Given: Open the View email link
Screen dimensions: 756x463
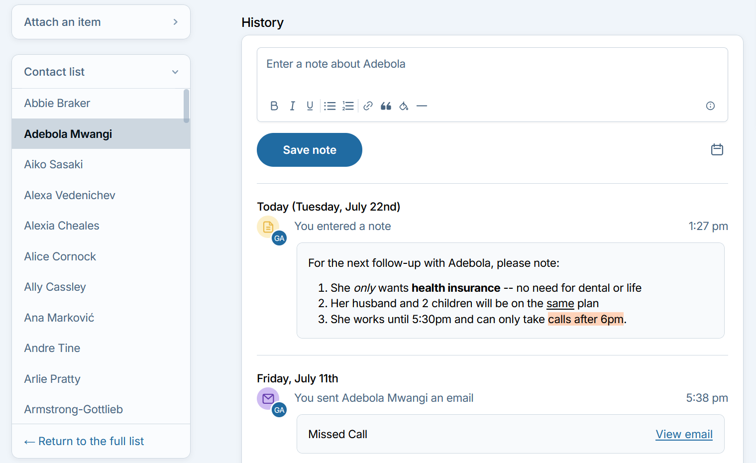Looking at the screenshot, I should point(684,434).
